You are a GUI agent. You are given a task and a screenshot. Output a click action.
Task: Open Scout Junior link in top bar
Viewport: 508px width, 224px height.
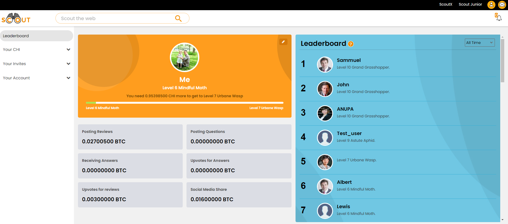(x=470, y=4)
